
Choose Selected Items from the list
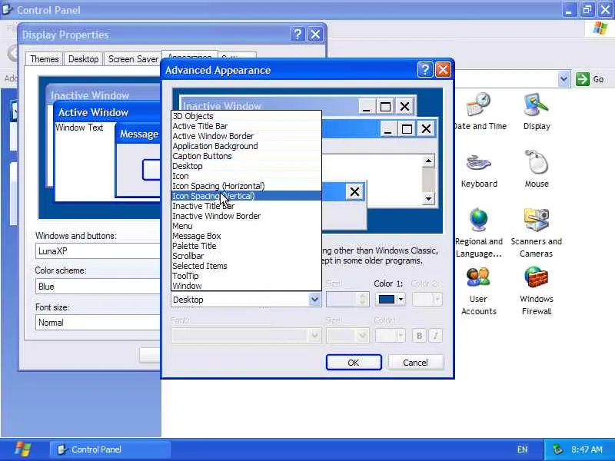point(246,266)
